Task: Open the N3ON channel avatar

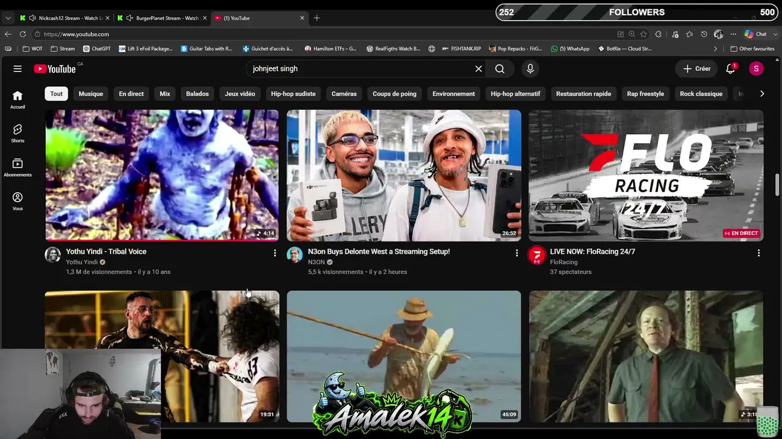Action: 294,255
